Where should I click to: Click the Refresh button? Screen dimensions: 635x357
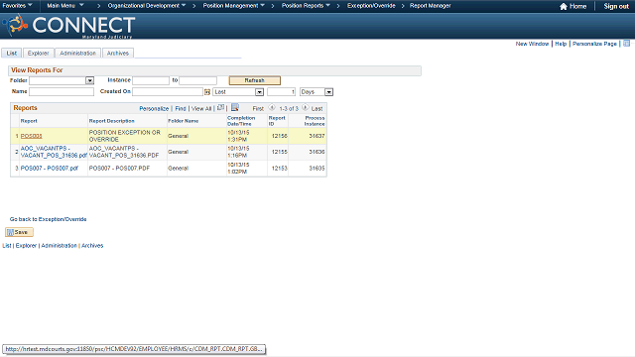coord(254,80)
